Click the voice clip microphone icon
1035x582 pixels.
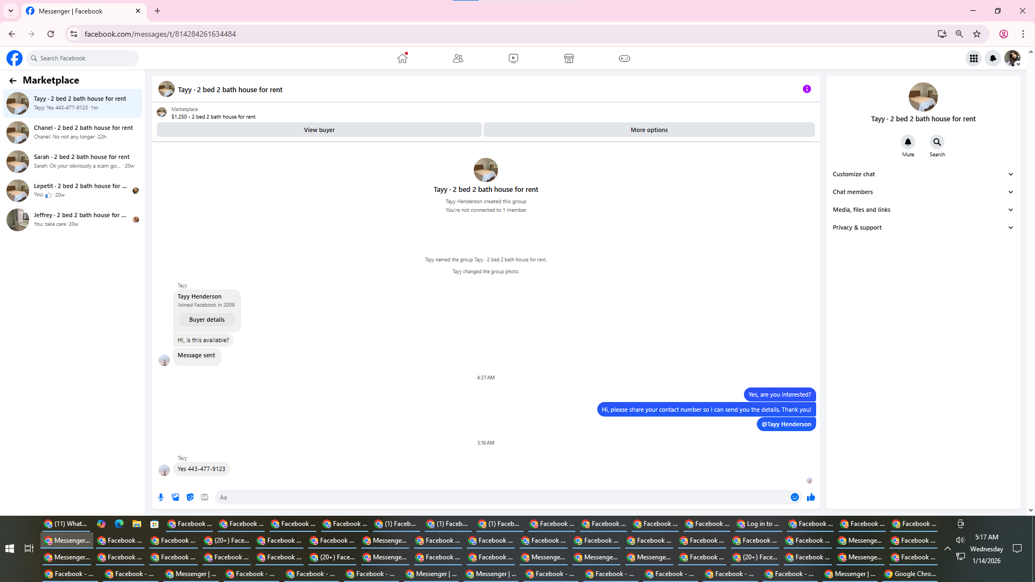[x=161, y=497]
